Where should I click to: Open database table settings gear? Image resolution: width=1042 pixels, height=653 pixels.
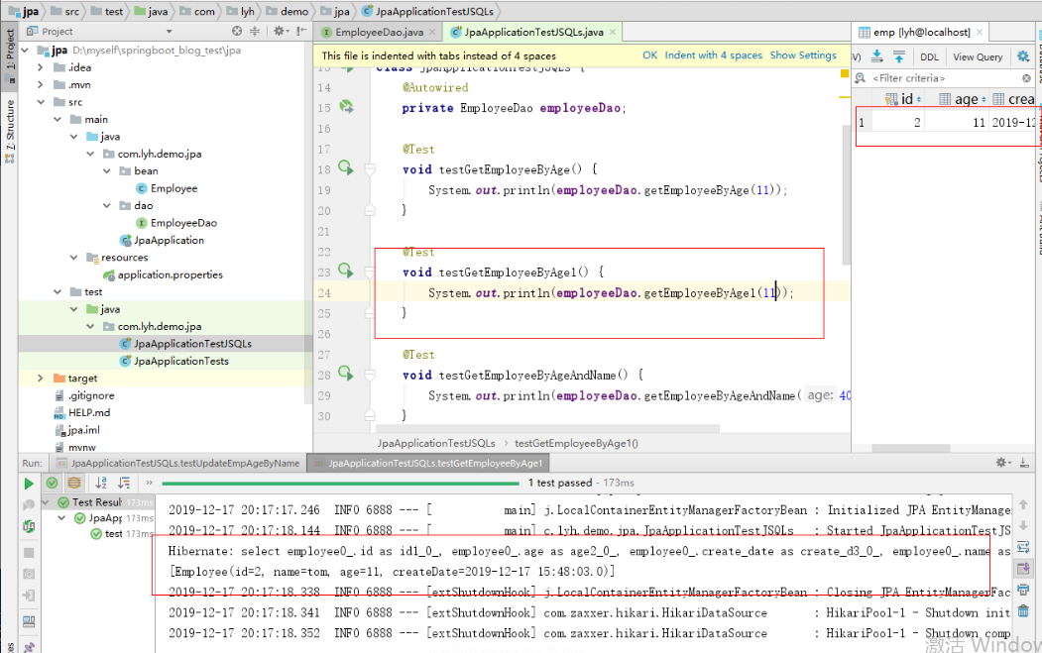click(1023, 56)
